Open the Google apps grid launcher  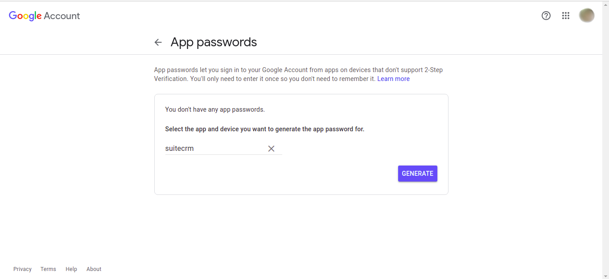[566, 16]
